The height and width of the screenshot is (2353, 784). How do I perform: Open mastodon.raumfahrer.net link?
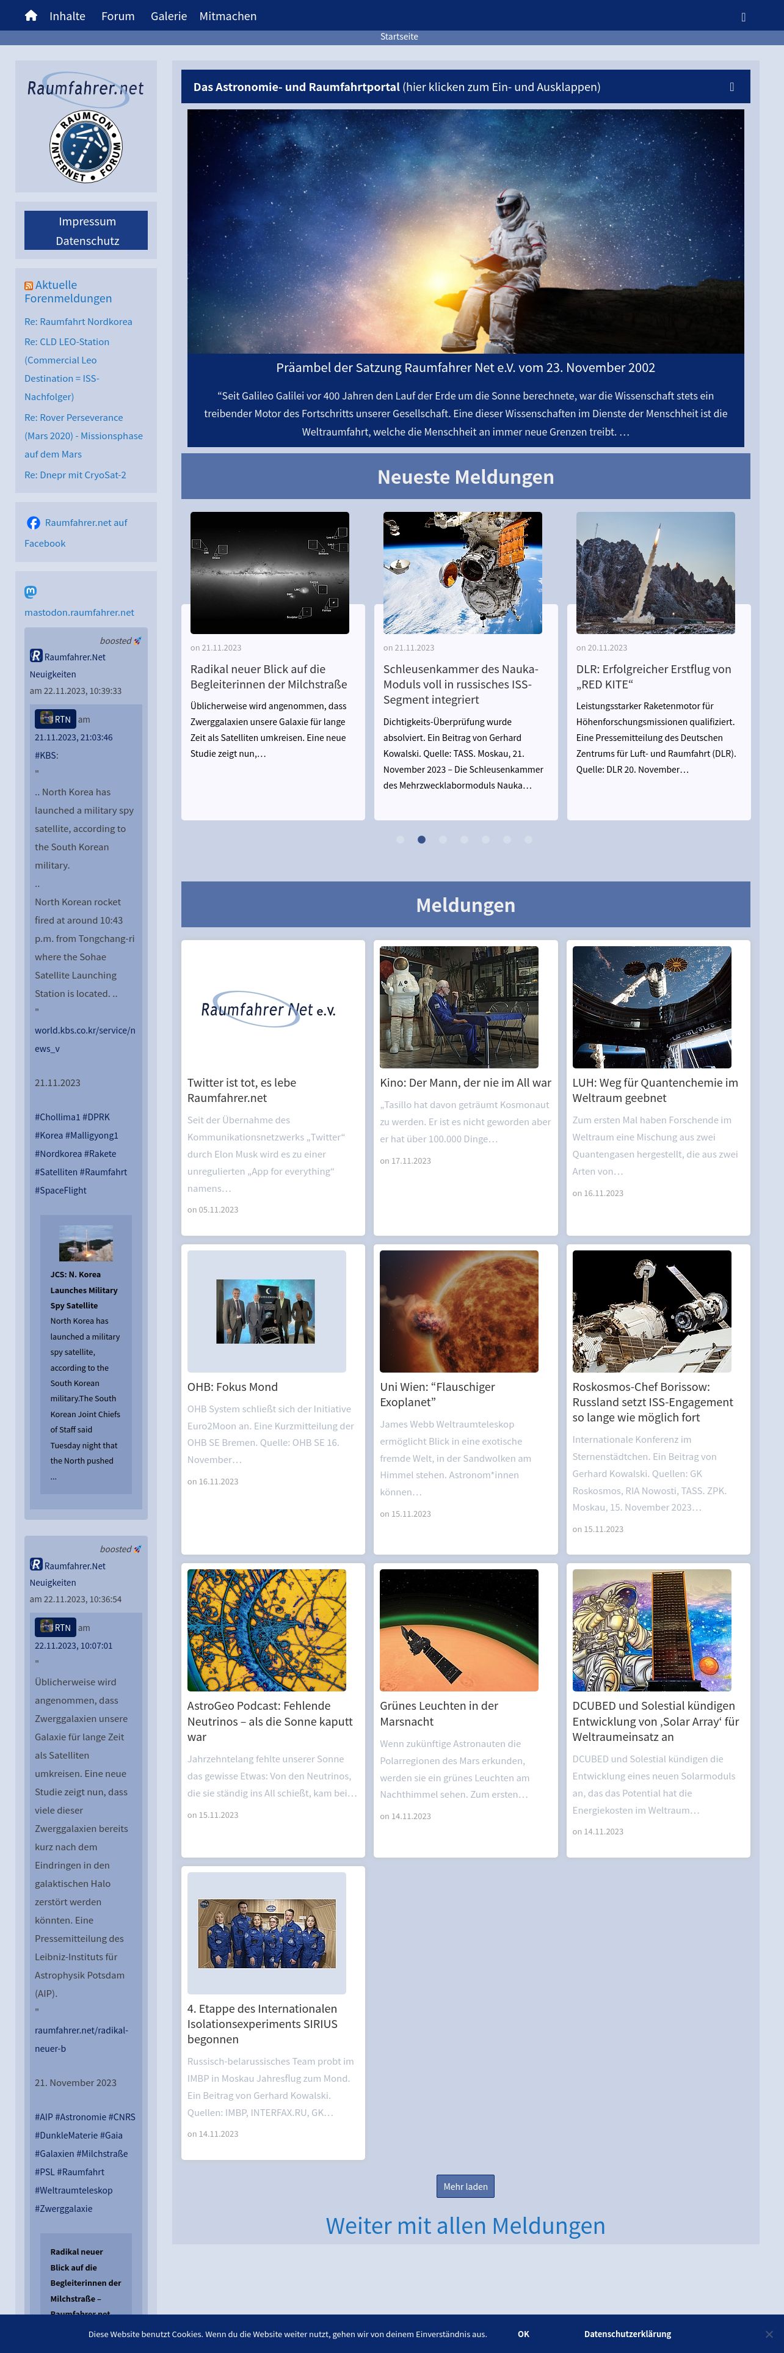(x=79, y=612)
